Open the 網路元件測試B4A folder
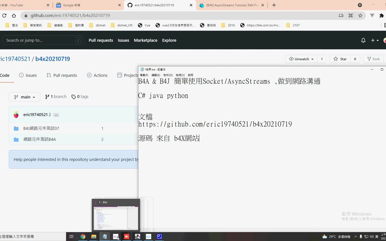Viewport: 386px width, 241px height. (40, 139)
